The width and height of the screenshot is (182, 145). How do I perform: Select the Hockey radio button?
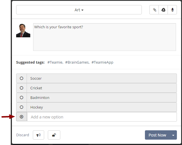[x=22, y=107]
